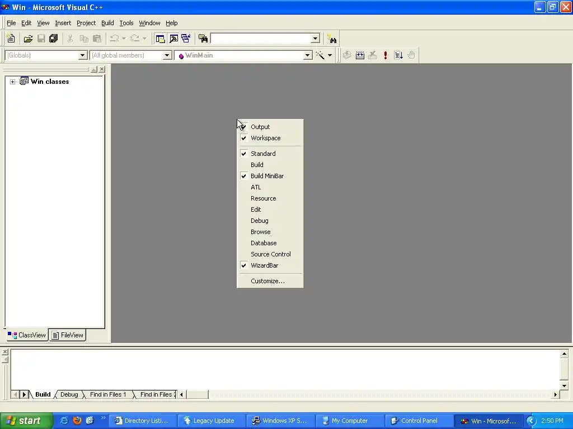The width and height of the screenshot is (573, 429).
Task: Enable the Build toolbar in context menu
Action: click(270, 165)
